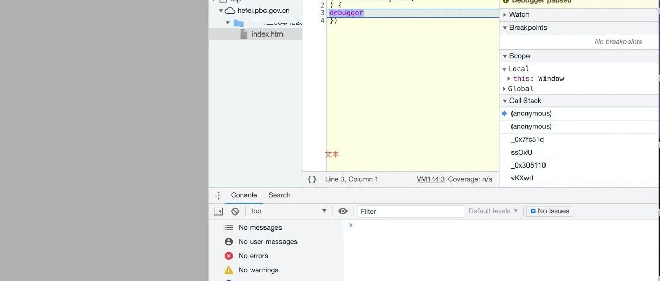
Task: Expand the this: Window entry
Action: [509, 79]
